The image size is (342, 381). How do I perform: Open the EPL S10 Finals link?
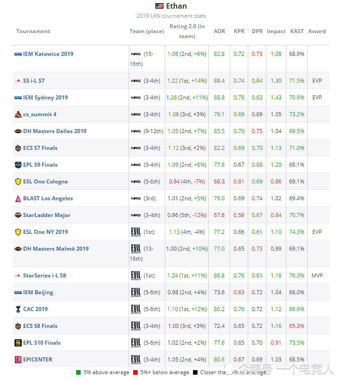pos(42,343)
